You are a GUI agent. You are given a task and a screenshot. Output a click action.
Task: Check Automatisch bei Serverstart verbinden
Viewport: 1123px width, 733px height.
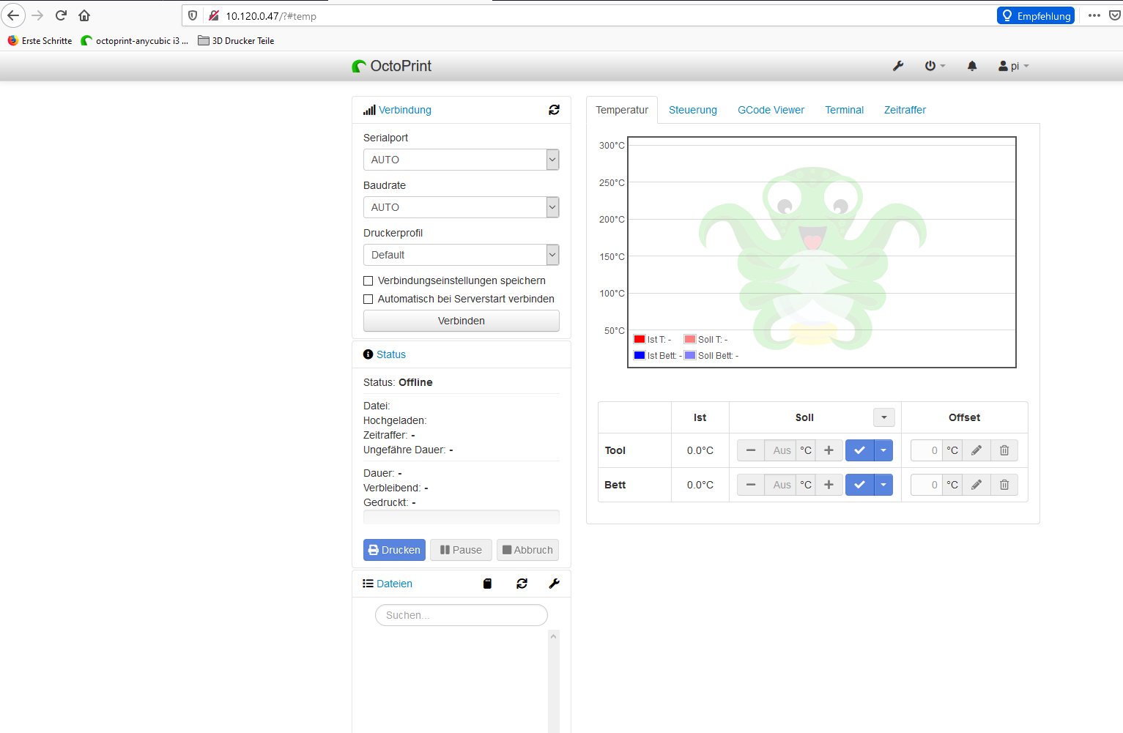(x=368, y=299)
